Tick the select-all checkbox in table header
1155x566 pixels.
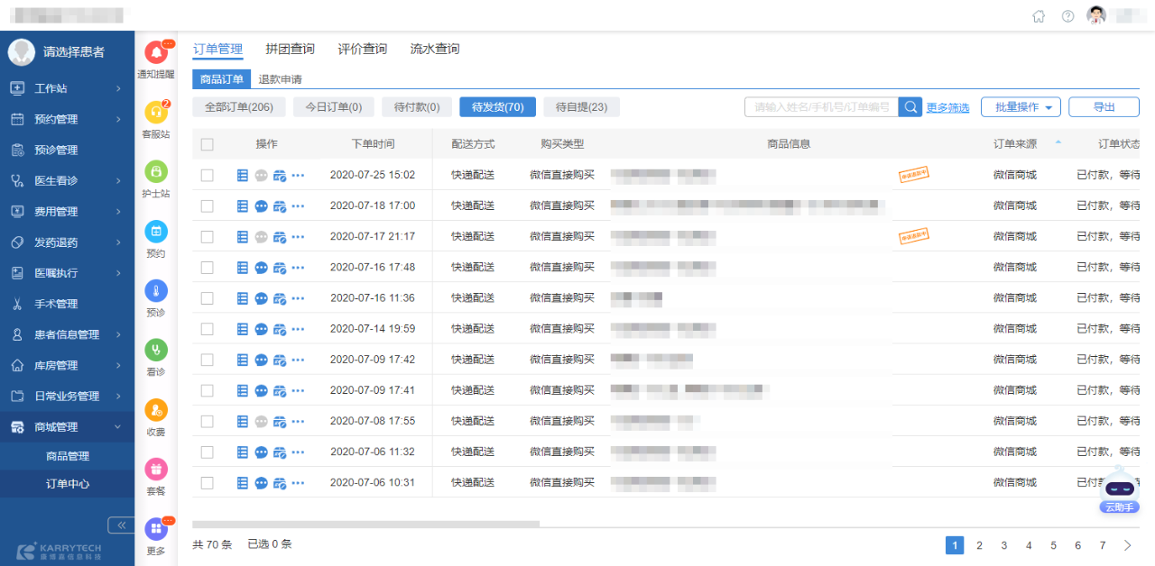(208, 144)
